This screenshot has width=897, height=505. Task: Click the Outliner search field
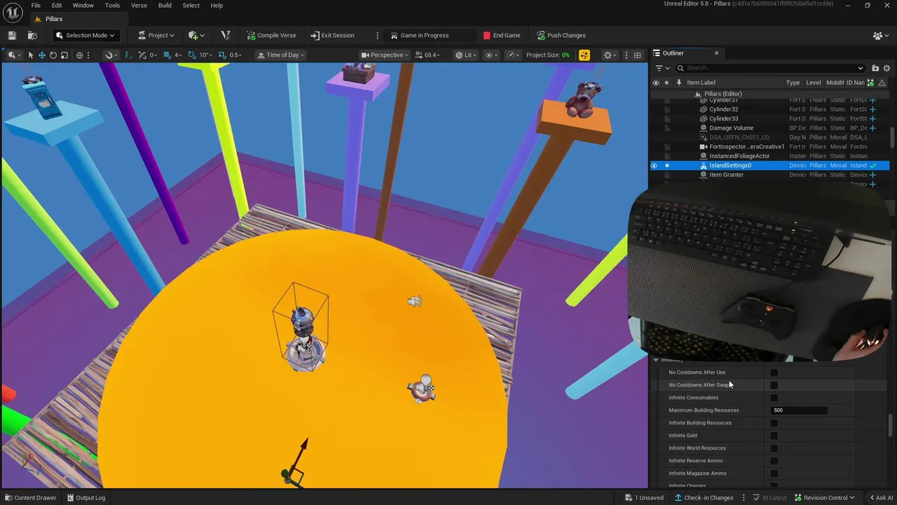[x=770, y=68]
